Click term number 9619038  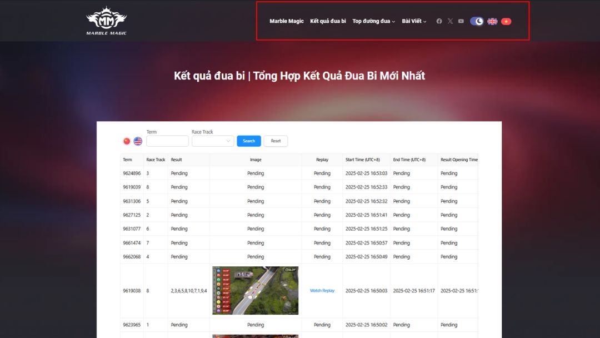pyautogui.click(x=132, y=291)
